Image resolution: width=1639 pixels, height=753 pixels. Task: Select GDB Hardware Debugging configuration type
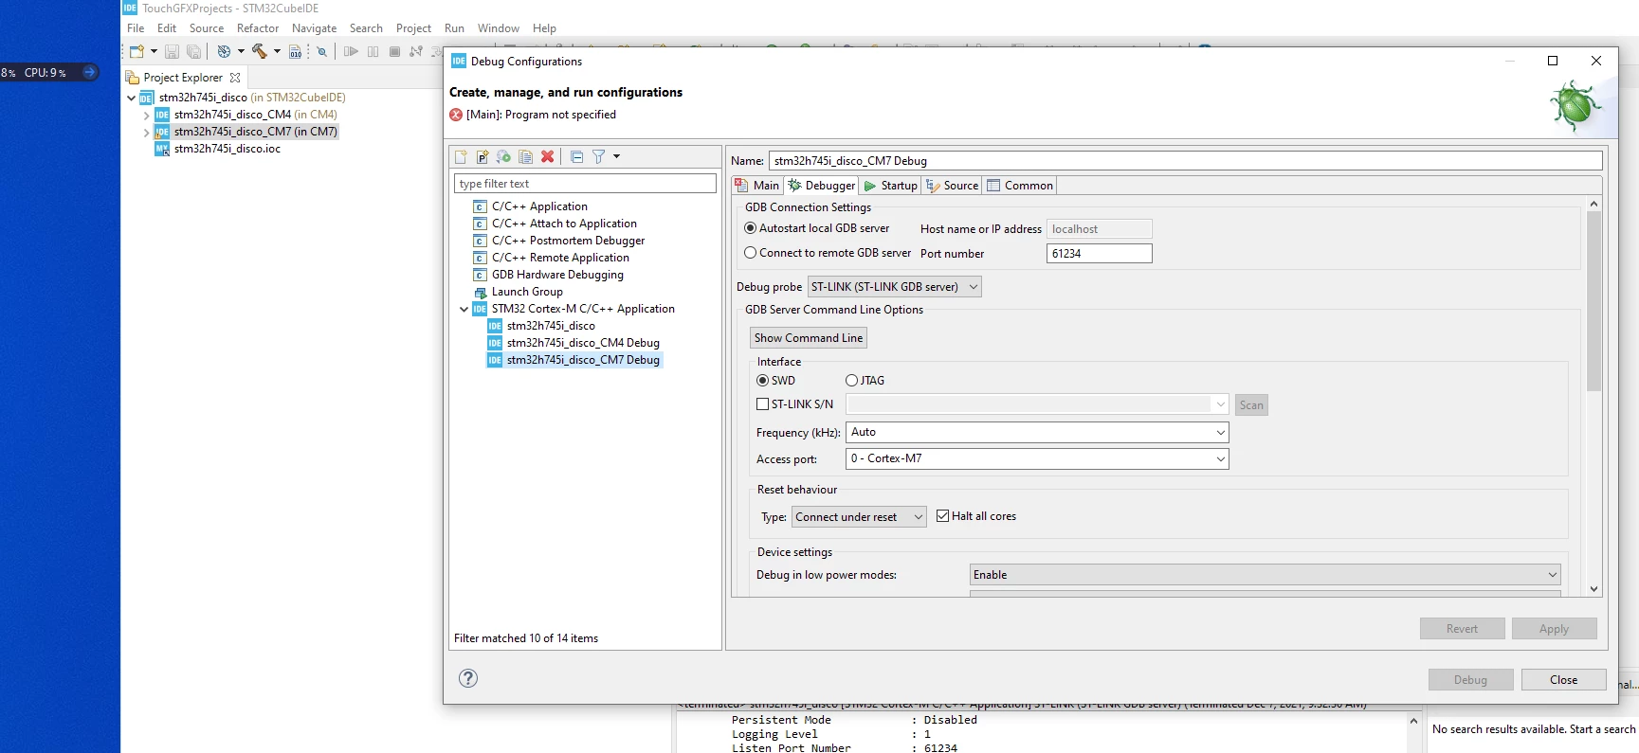(557, 275)
